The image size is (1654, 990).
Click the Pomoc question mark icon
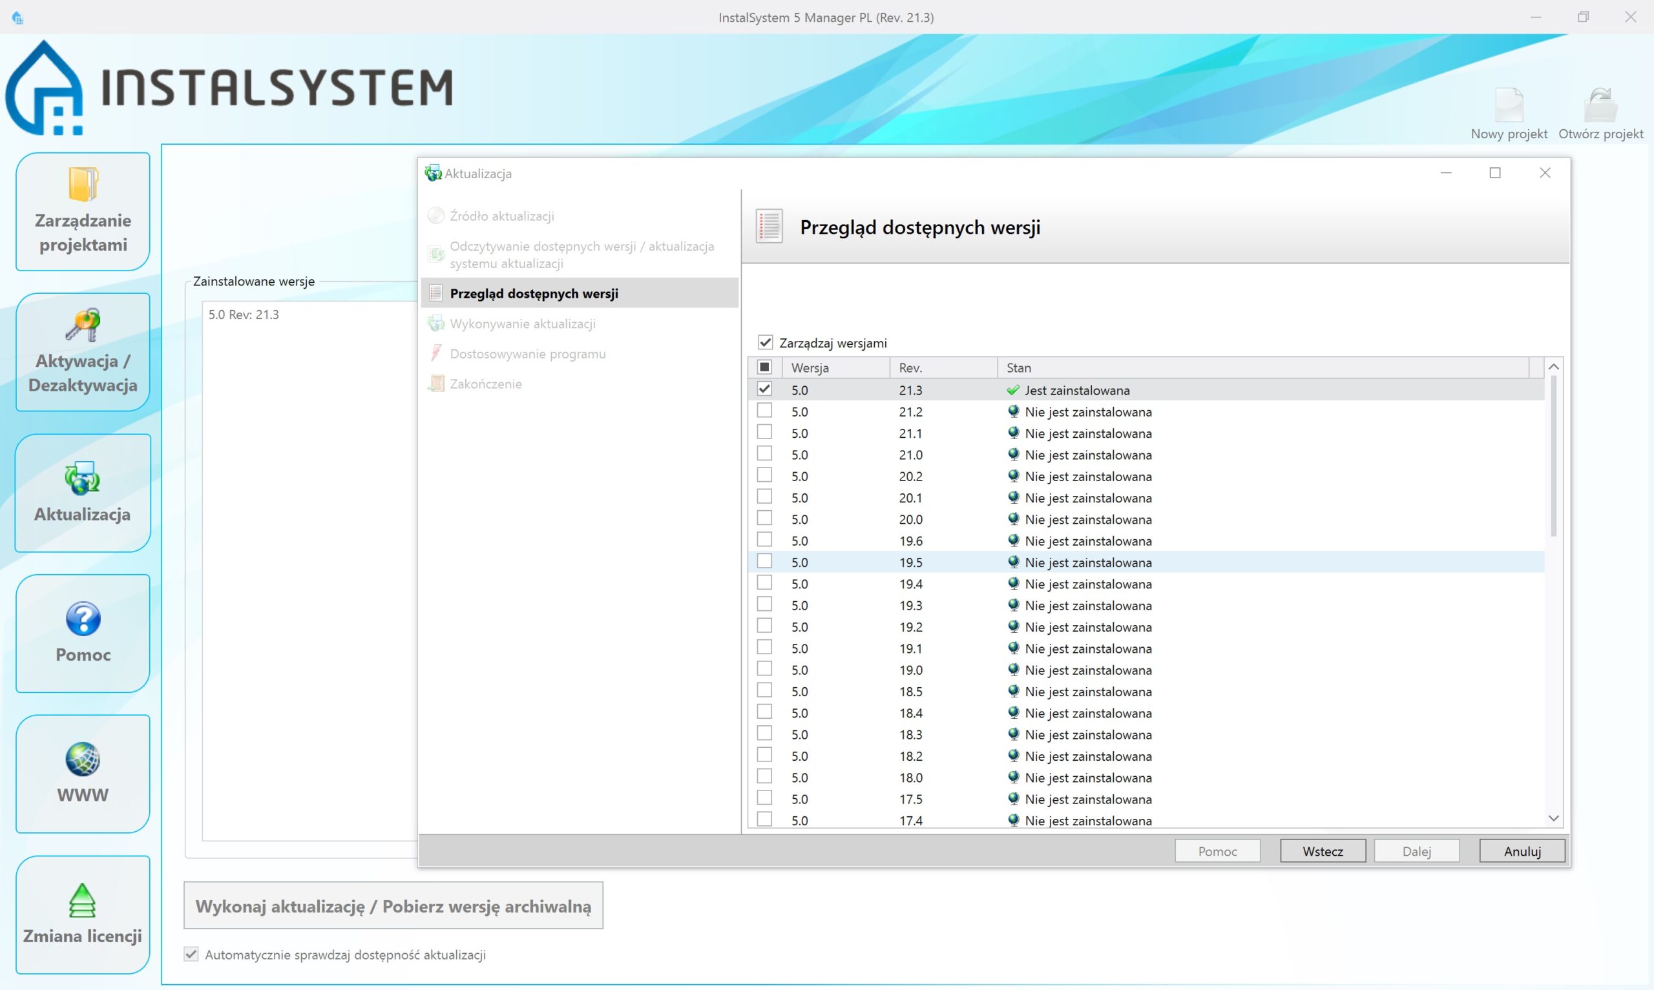pyautogui.click(x=83, y=619)
